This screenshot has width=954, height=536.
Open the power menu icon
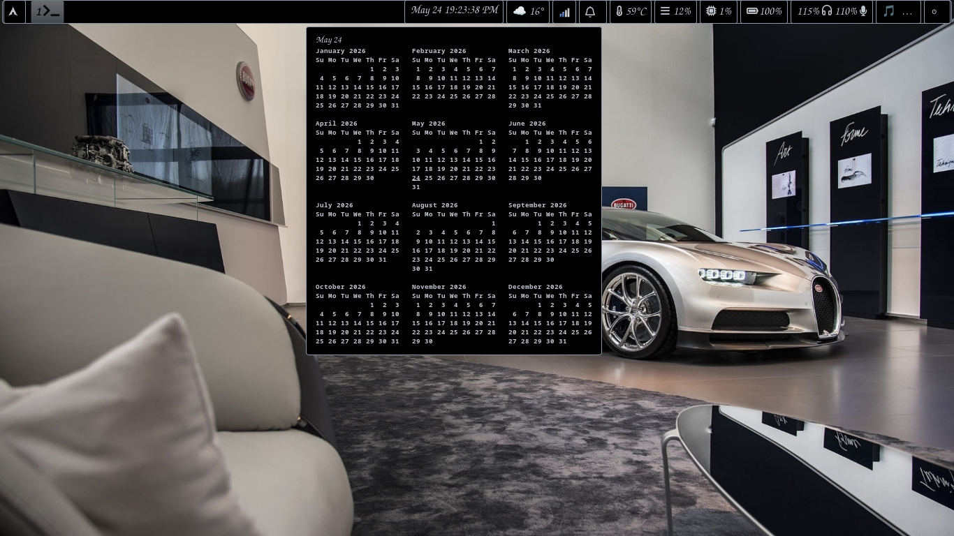click(934, 11)
